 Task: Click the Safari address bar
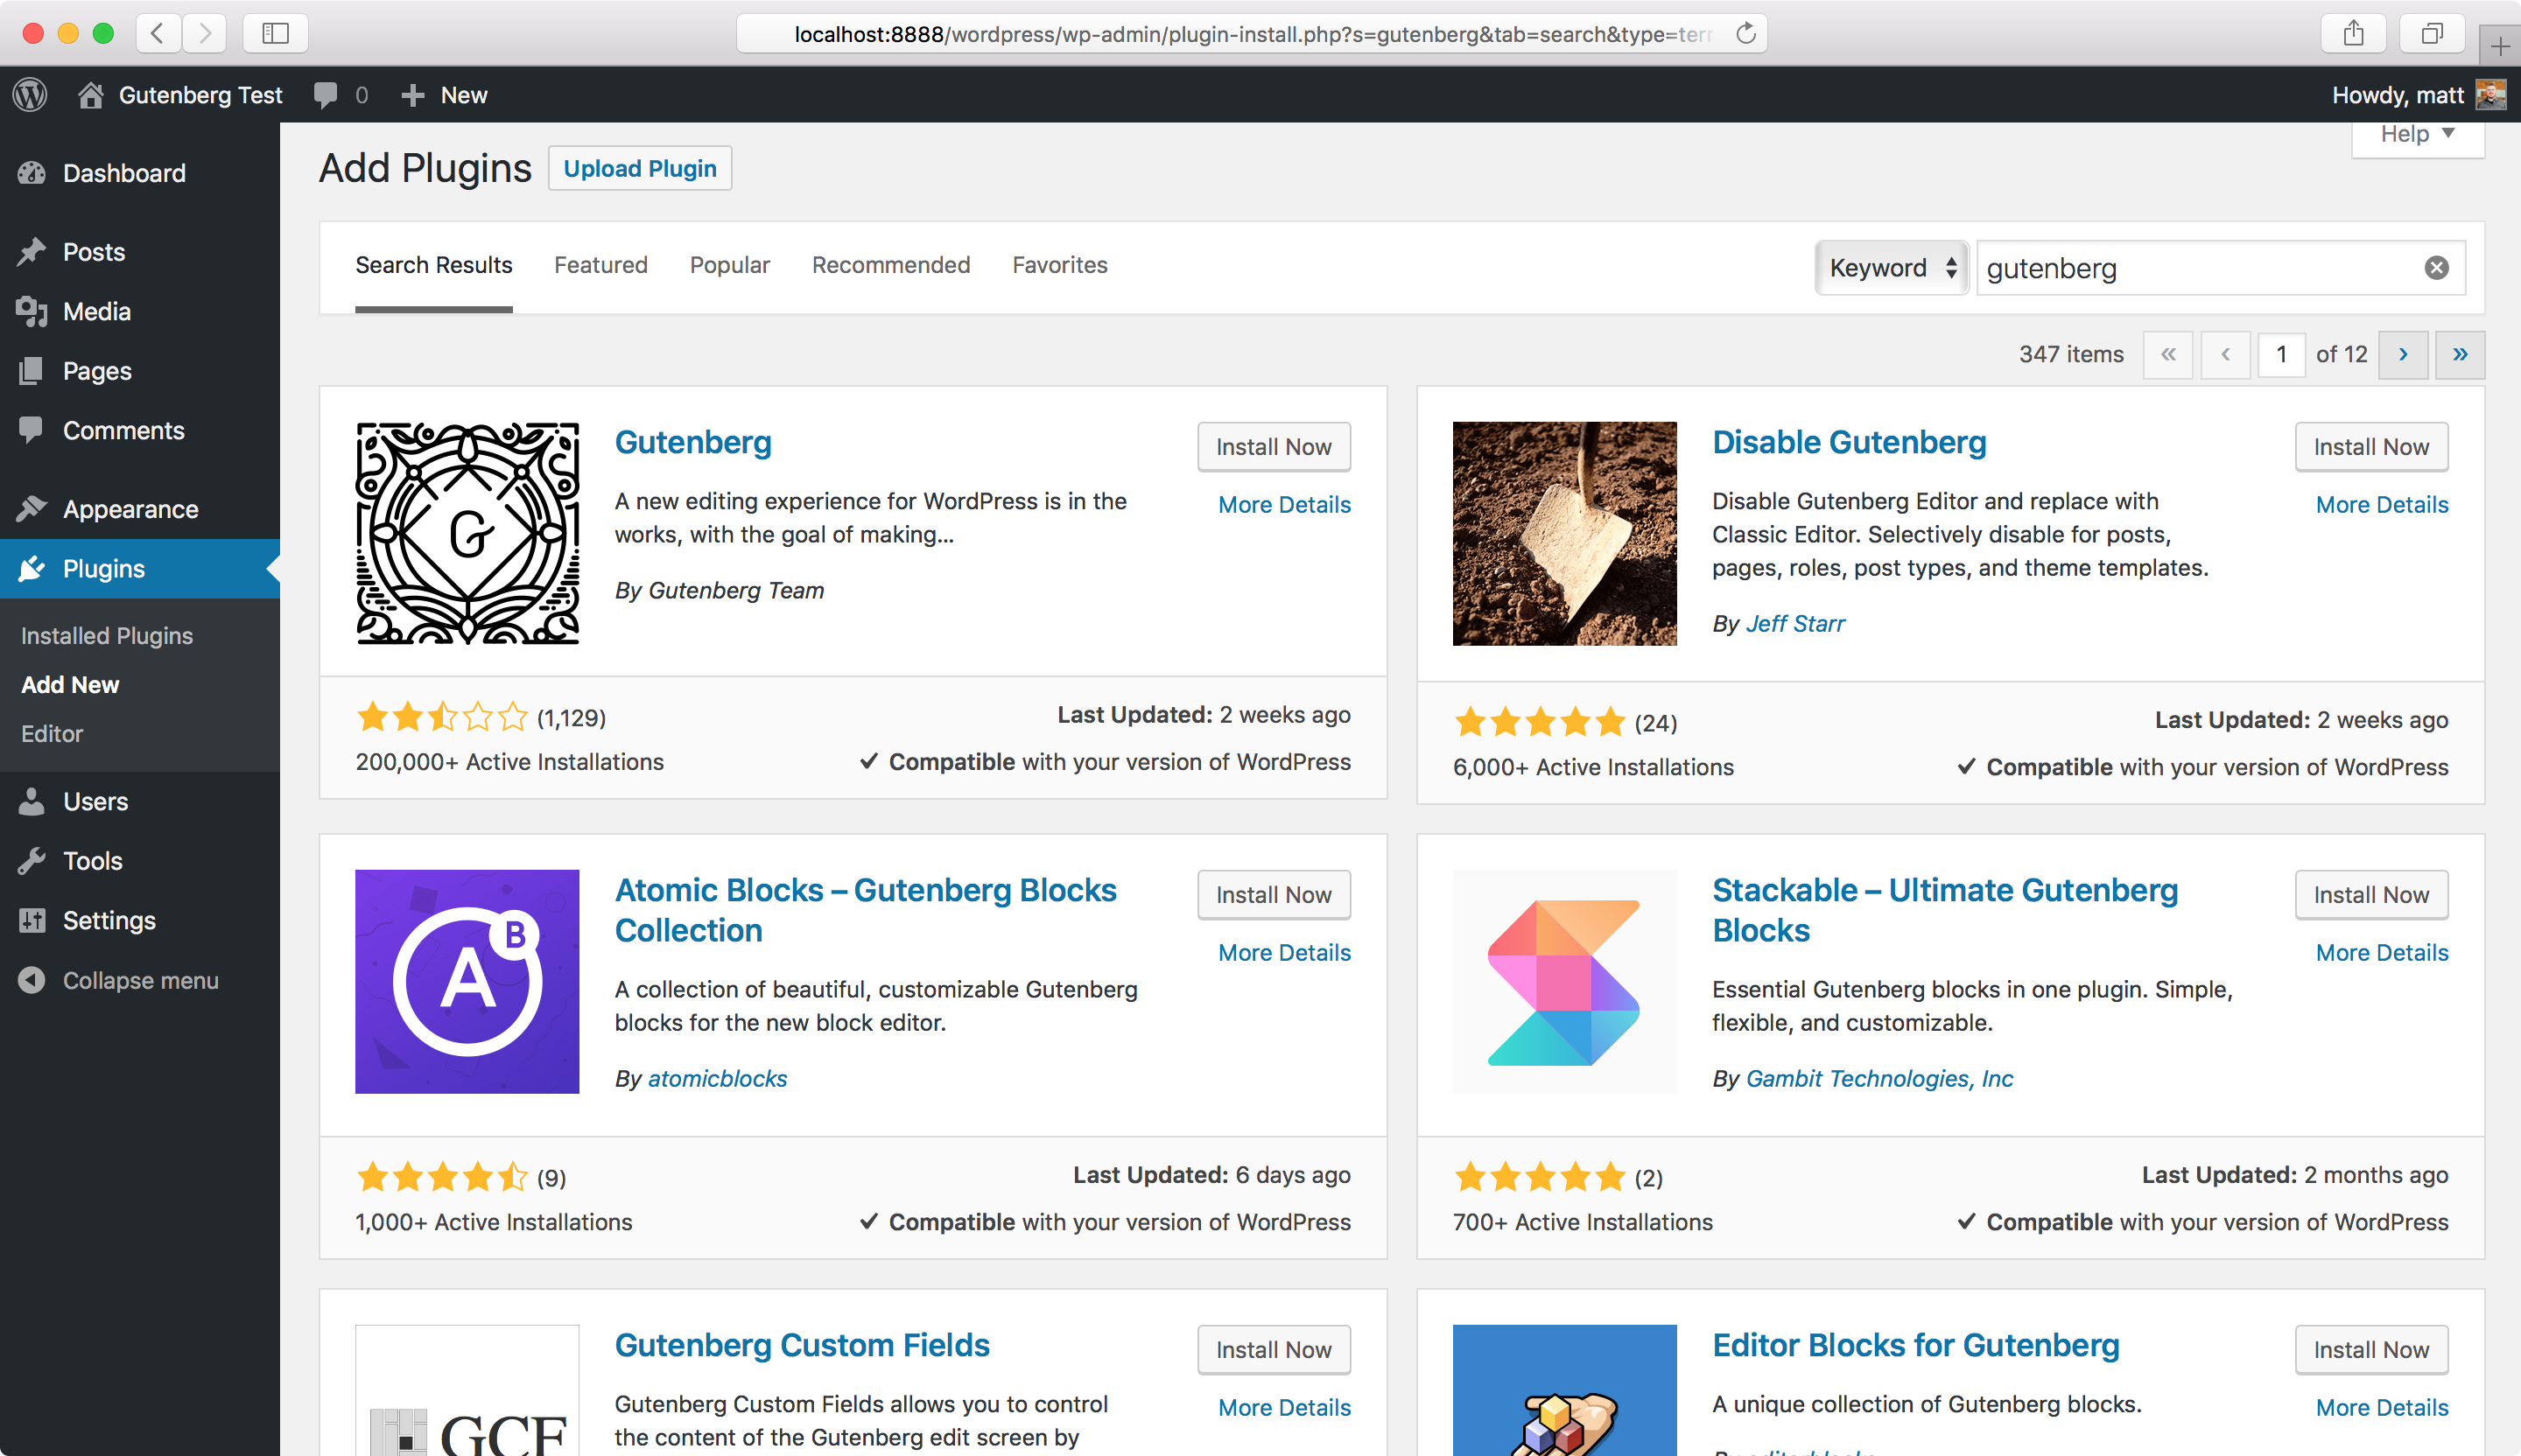coord(1252,34)
